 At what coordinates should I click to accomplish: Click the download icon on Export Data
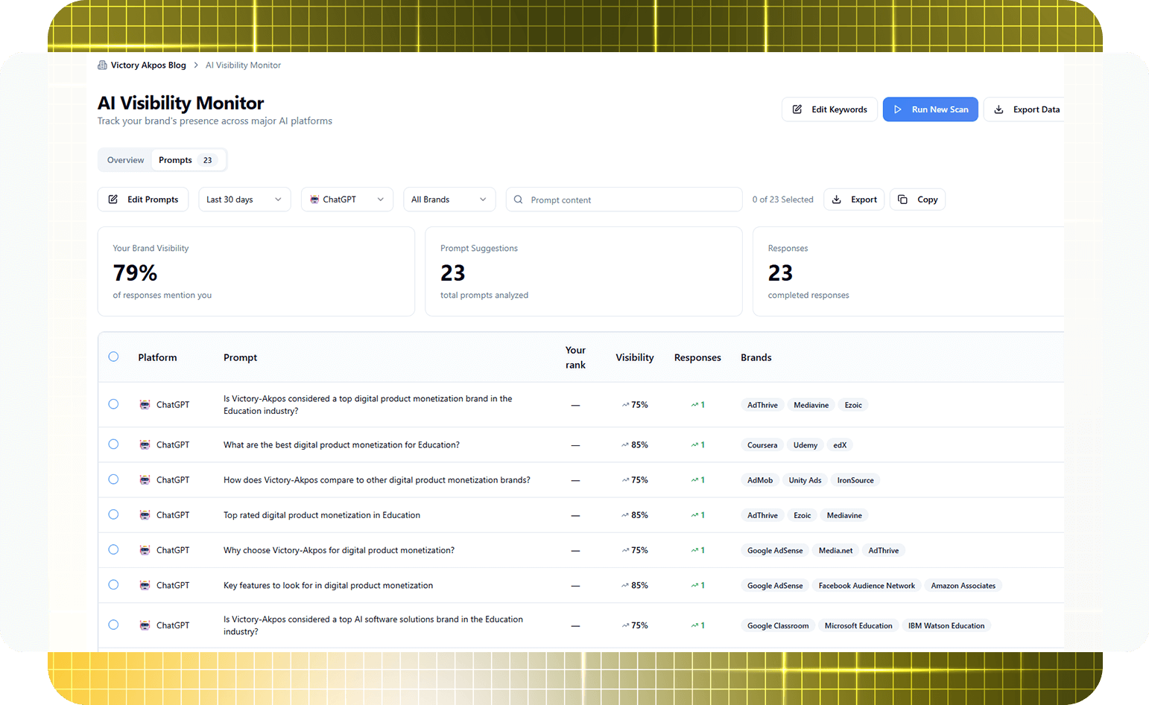point(998,109)
